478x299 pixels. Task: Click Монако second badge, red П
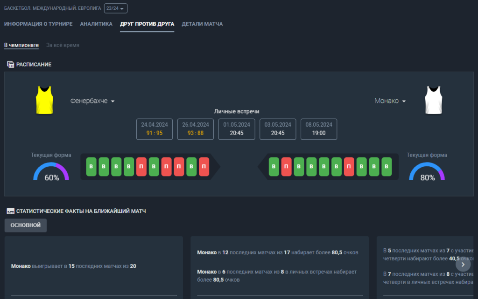click(x=286, y=167)
